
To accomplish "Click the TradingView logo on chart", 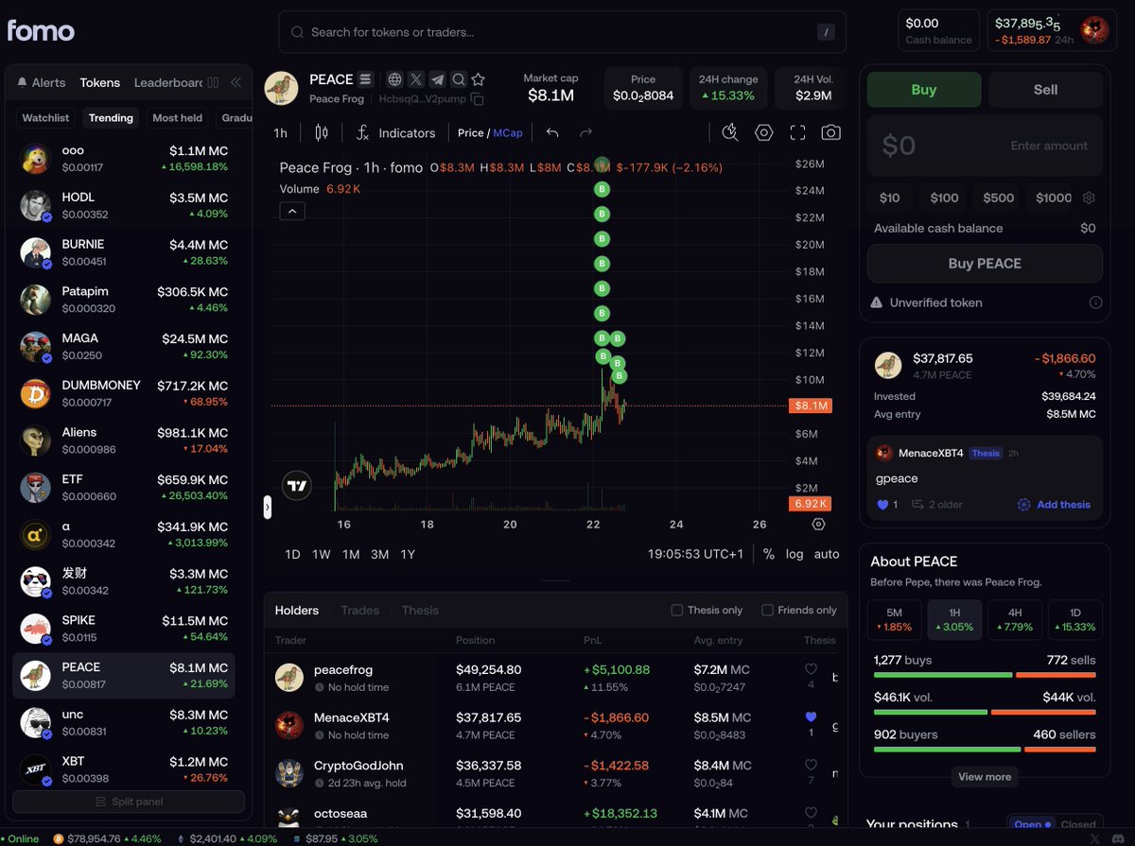I will click(x=298, y=485).
